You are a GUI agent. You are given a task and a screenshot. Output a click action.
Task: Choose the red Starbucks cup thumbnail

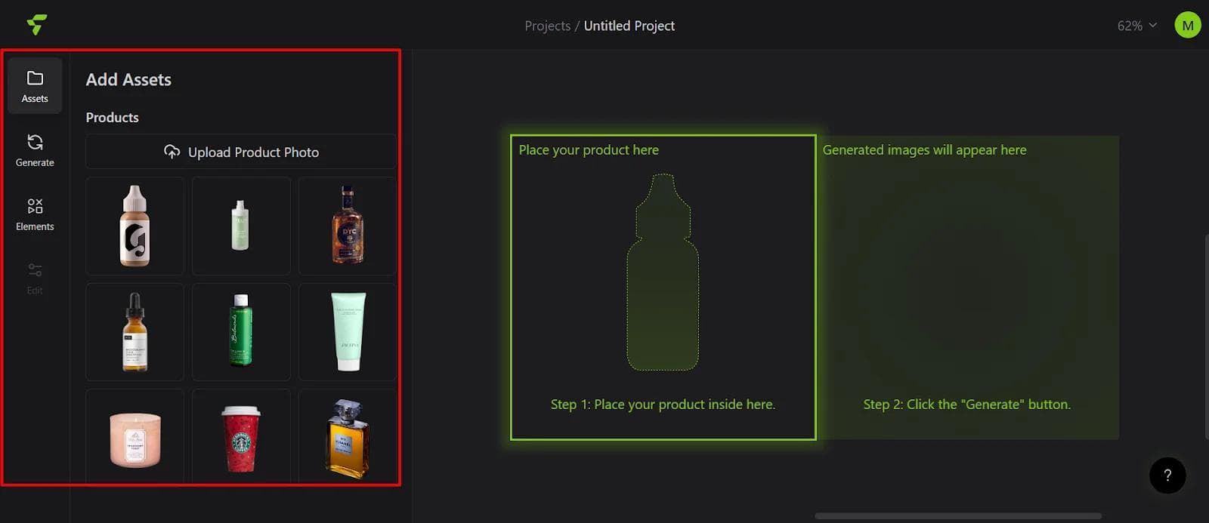(241, 438)
